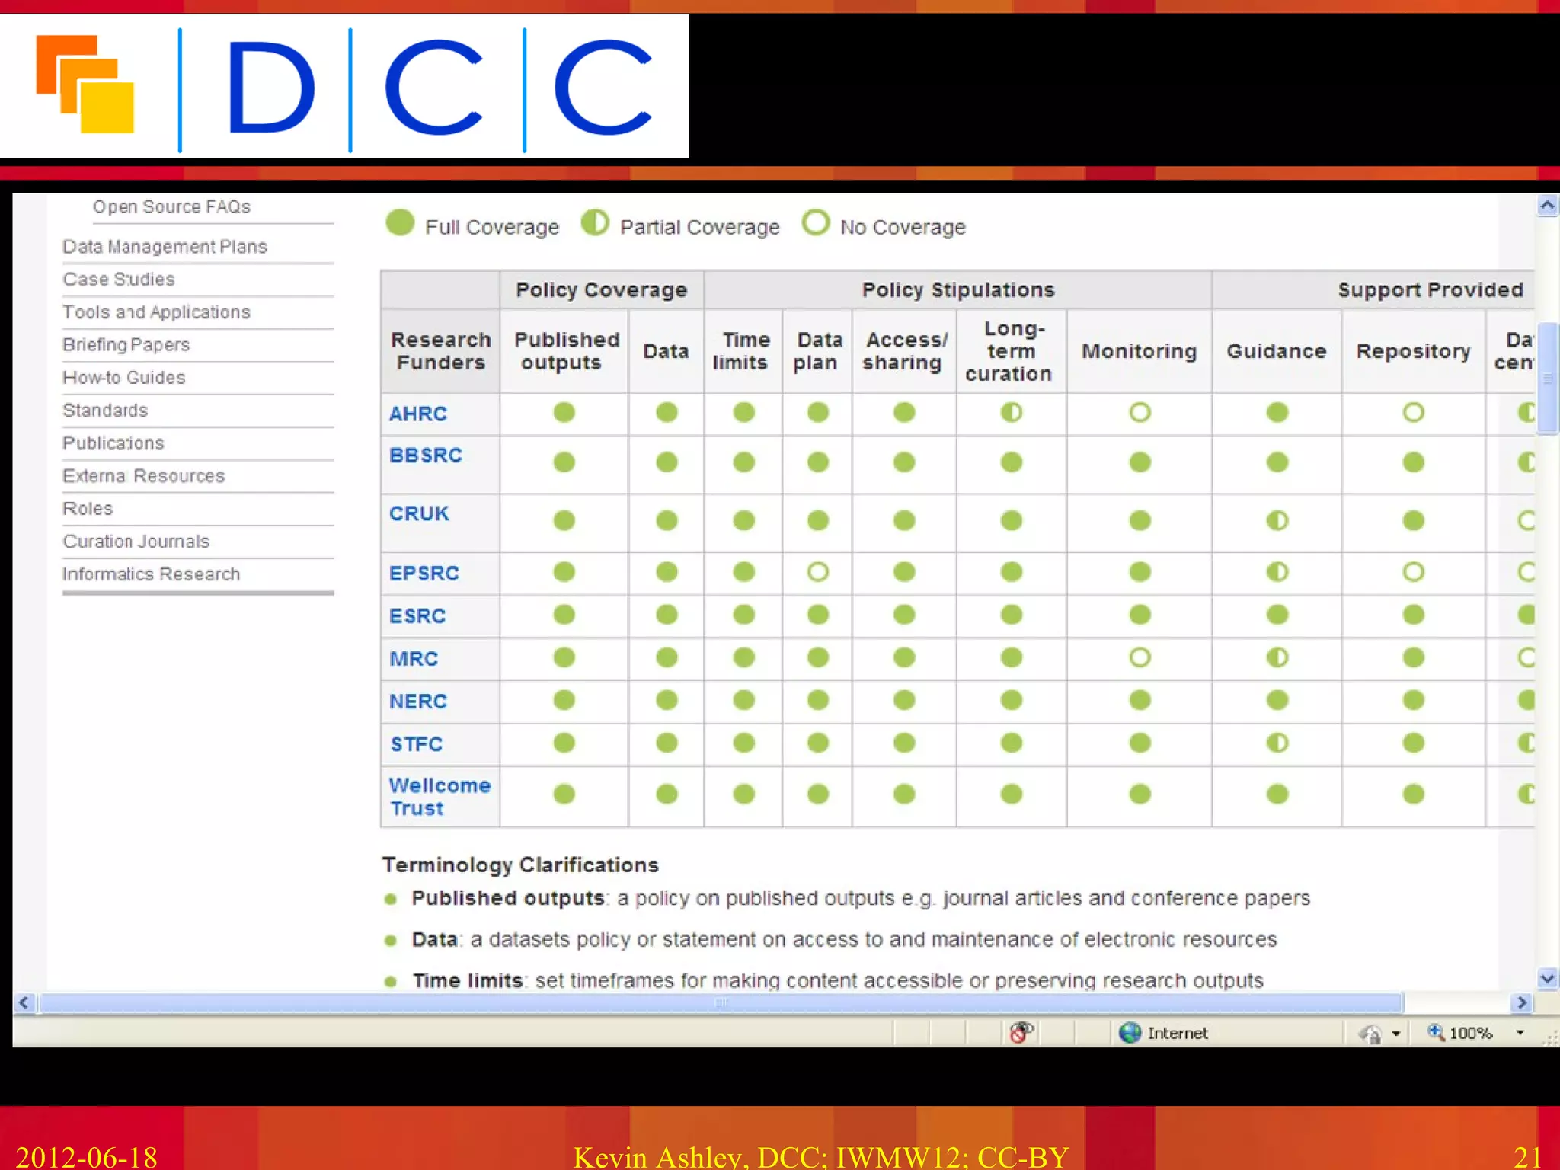Screen dimensions: 1560x1170
Task: Click AHRC Monitoring no-coverage circle
Action: pos(1140,413)
